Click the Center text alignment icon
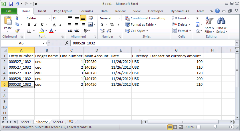Image resolution: width=240 pixels, height=131 pixels. coord(77,24)
